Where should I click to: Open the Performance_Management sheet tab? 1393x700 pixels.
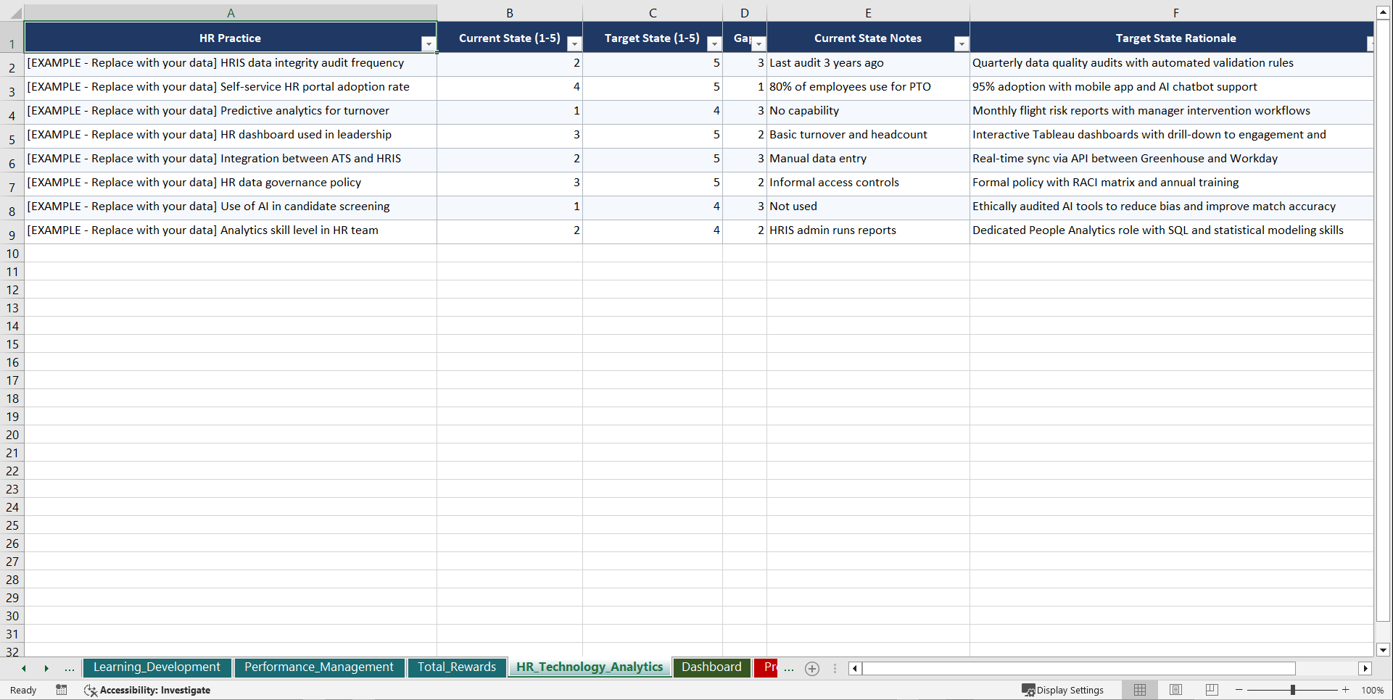[319, 667]
